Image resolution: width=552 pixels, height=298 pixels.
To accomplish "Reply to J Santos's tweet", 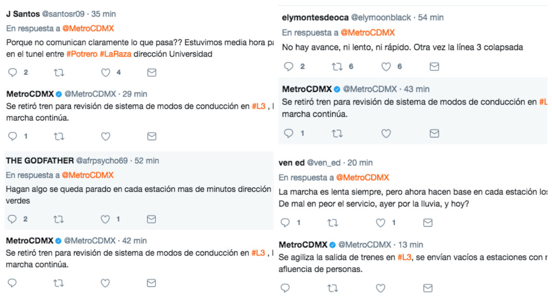I will point(13,73).
